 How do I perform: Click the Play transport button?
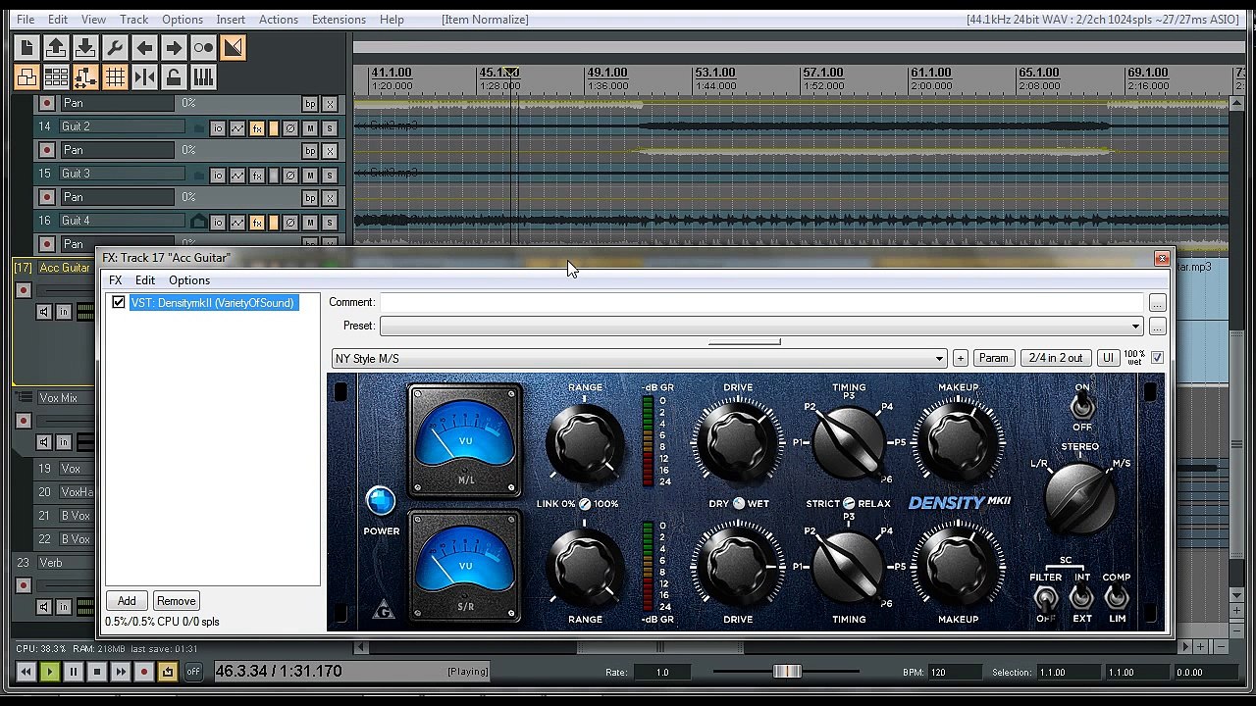click(50, 672)
